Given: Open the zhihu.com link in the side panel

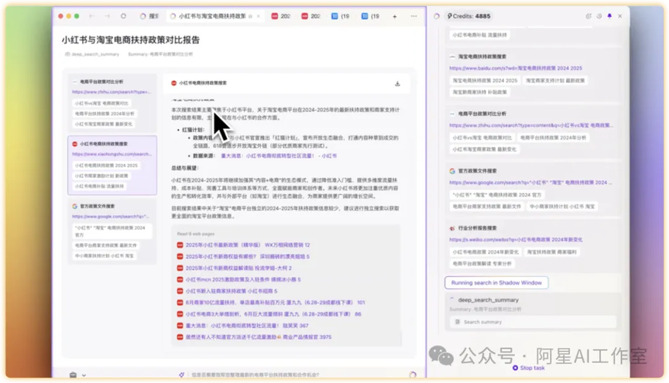Looking at the screenshot, I should pyautogui.click(x=530, y=125).
